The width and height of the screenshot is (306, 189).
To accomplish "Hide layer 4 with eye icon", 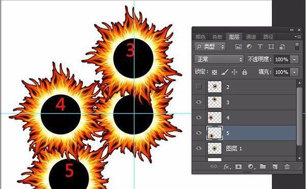I will 199,117.
